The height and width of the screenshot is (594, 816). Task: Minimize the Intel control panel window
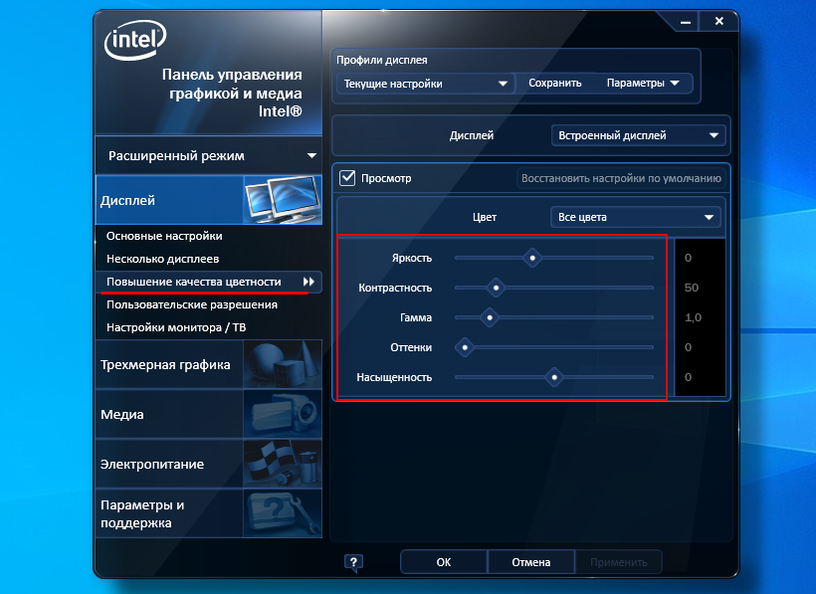tap(686, 22)
